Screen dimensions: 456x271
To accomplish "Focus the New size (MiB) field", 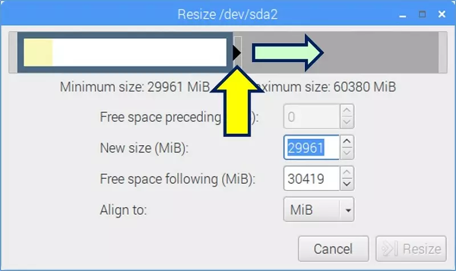I will (311, 147).
